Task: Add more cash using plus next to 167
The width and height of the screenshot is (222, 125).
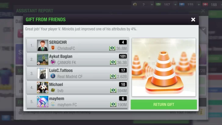Action: (175, 5)
